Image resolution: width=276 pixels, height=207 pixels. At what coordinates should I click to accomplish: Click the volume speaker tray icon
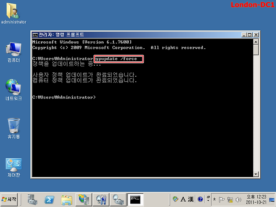(238, 199)
